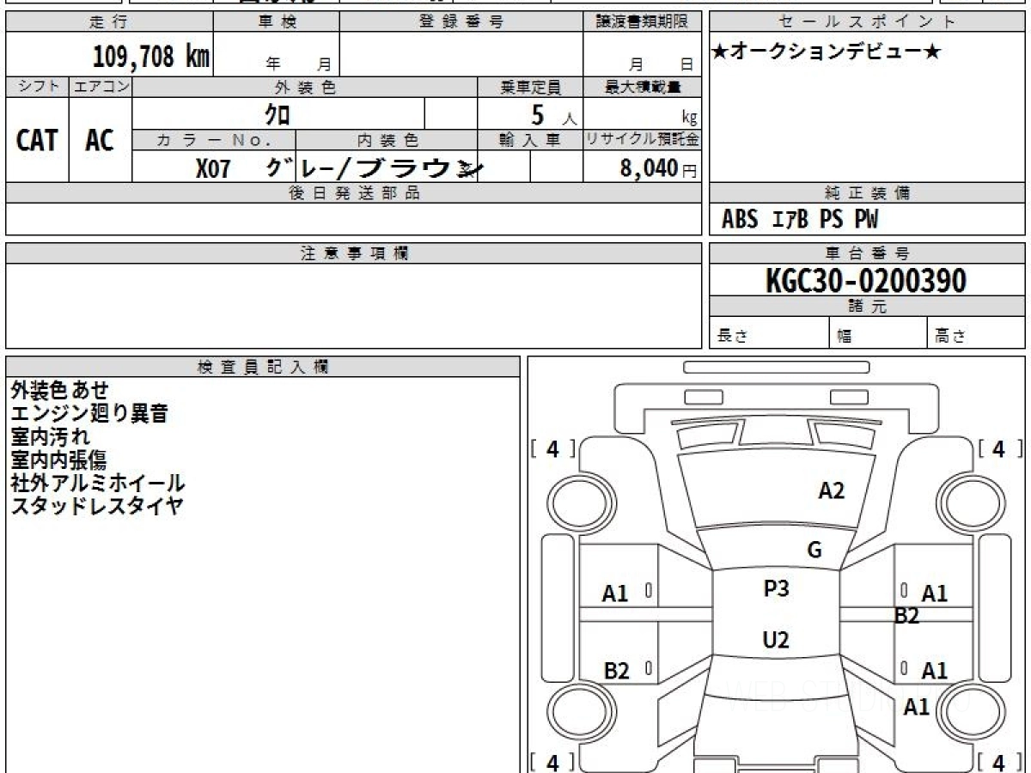
Task: Click the 車検 header cell
Action: point(277,22)
